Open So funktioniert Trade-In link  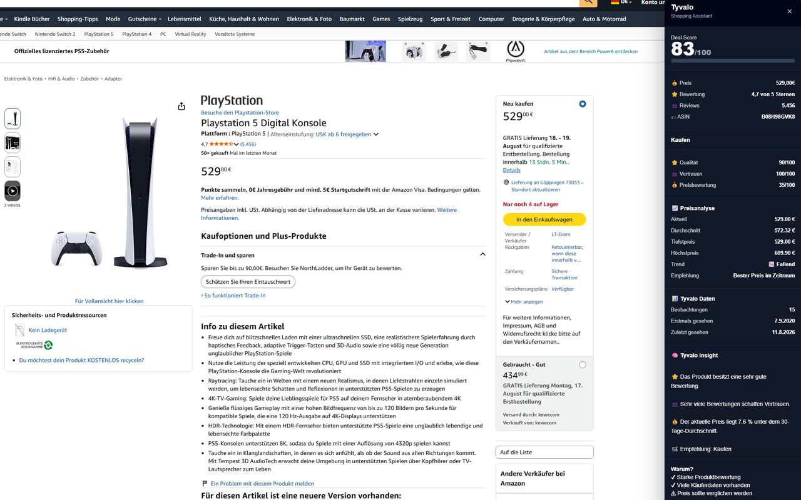coord(235,296)
